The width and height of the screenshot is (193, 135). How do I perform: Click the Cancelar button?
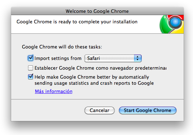(x=100, y=111)
